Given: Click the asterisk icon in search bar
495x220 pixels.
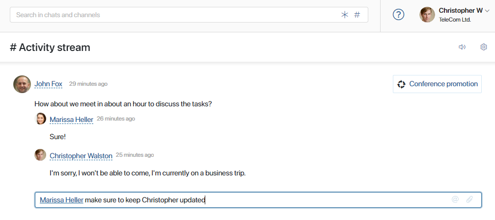Looking at the screenshot, I should (344, 15).
